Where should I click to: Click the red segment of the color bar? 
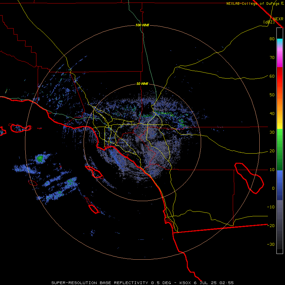[x=280, y=76]
